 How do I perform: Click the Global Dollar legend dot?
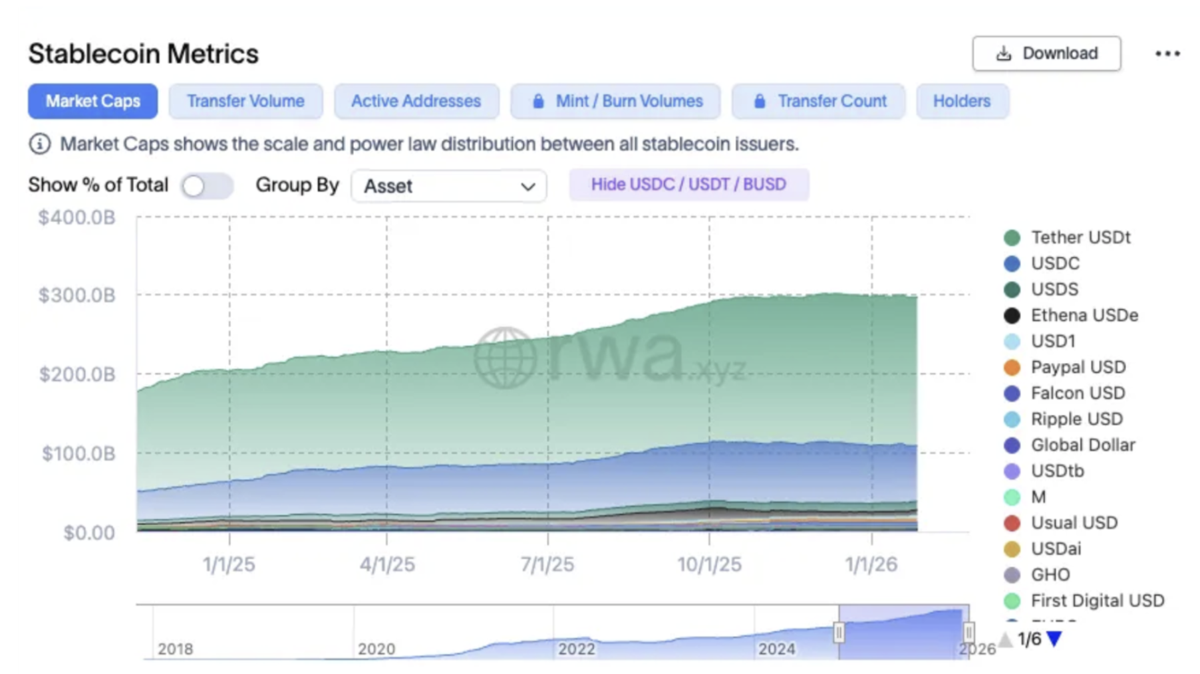[1012, 445]
